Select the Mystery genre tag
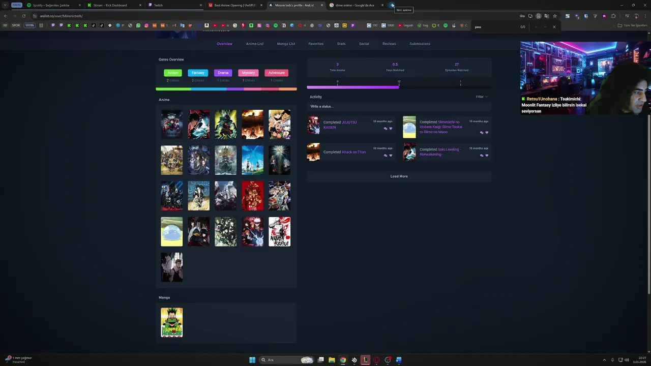This screenshot has width=651, height=366. 248,73
